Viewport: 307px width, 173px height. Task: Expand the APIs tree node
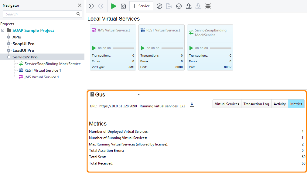click(x=9, y=37)
